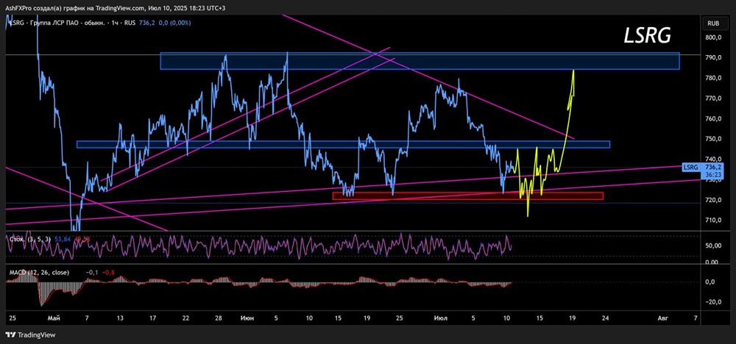Click the 760,0 price scale label
The image size is (736, 344).
click(x=713, y=118)
